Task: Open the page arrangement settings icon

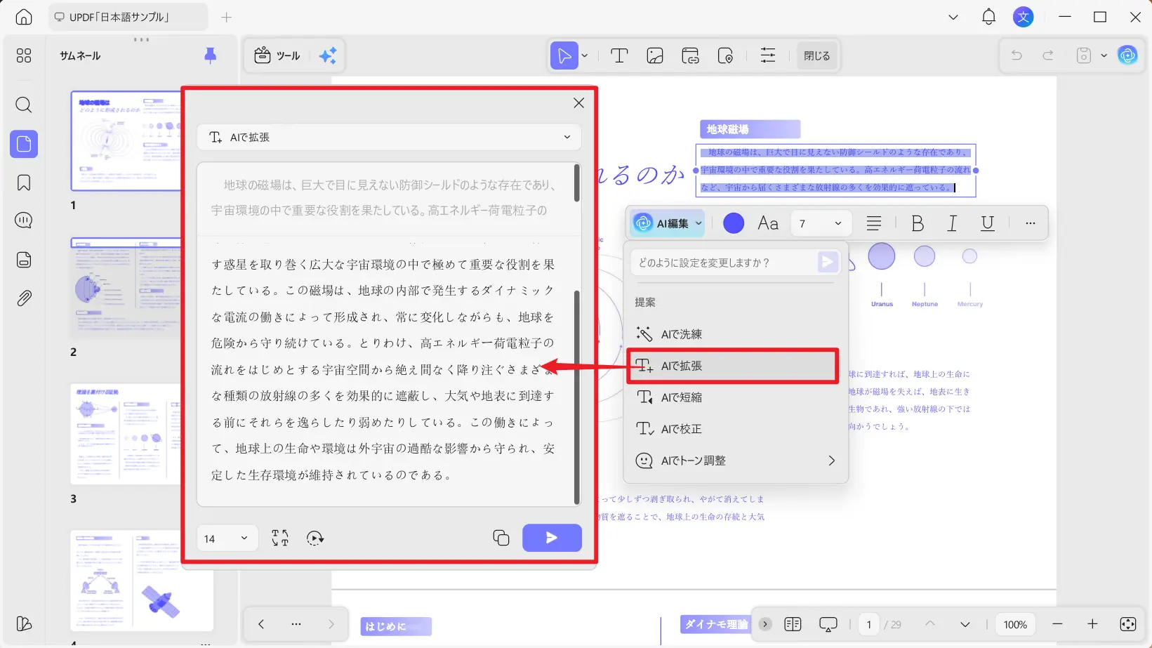Action: click(767, 55)
